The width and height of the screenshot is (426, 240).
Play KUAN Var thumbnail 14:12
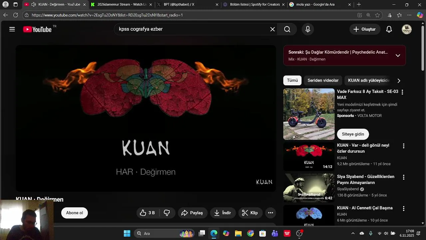point(309,157)
